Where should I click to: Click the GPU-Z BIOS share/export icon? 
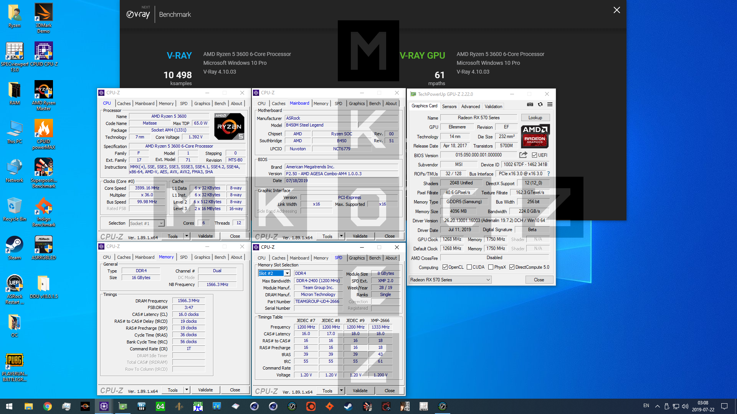[523, 155]
